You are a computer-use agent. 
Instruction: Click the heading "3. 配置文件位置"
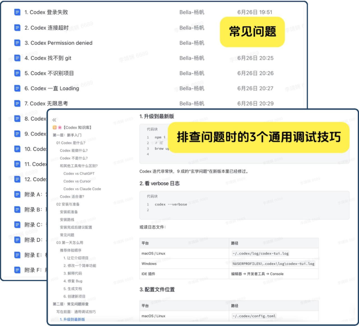[157, 289]
